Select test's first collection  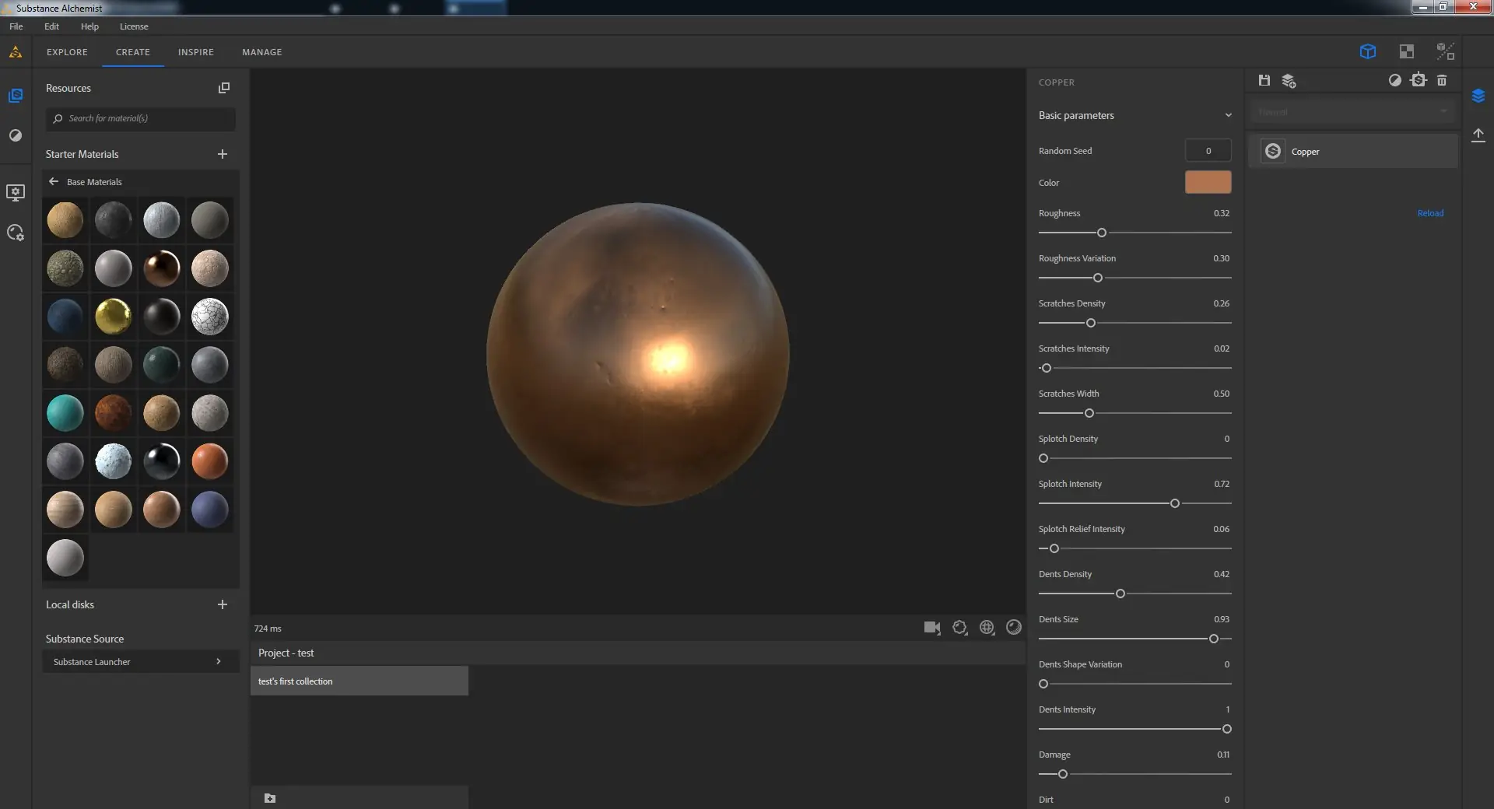point(359,681)
